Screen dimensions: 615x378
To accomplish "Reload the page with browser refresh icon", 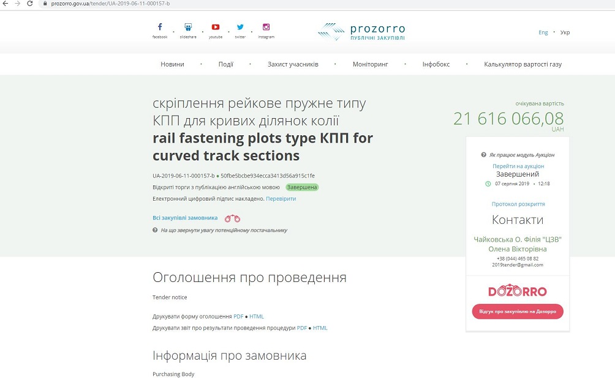I will pos(30,4).
